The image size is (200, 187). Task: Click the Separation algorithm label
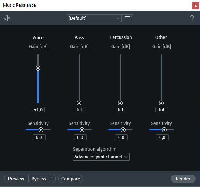[x=95, y=149]
